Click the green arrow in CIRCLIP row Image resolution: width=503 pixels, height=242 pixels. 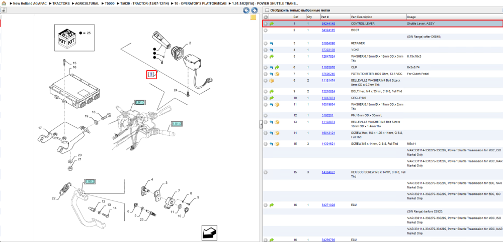[272, 98]
